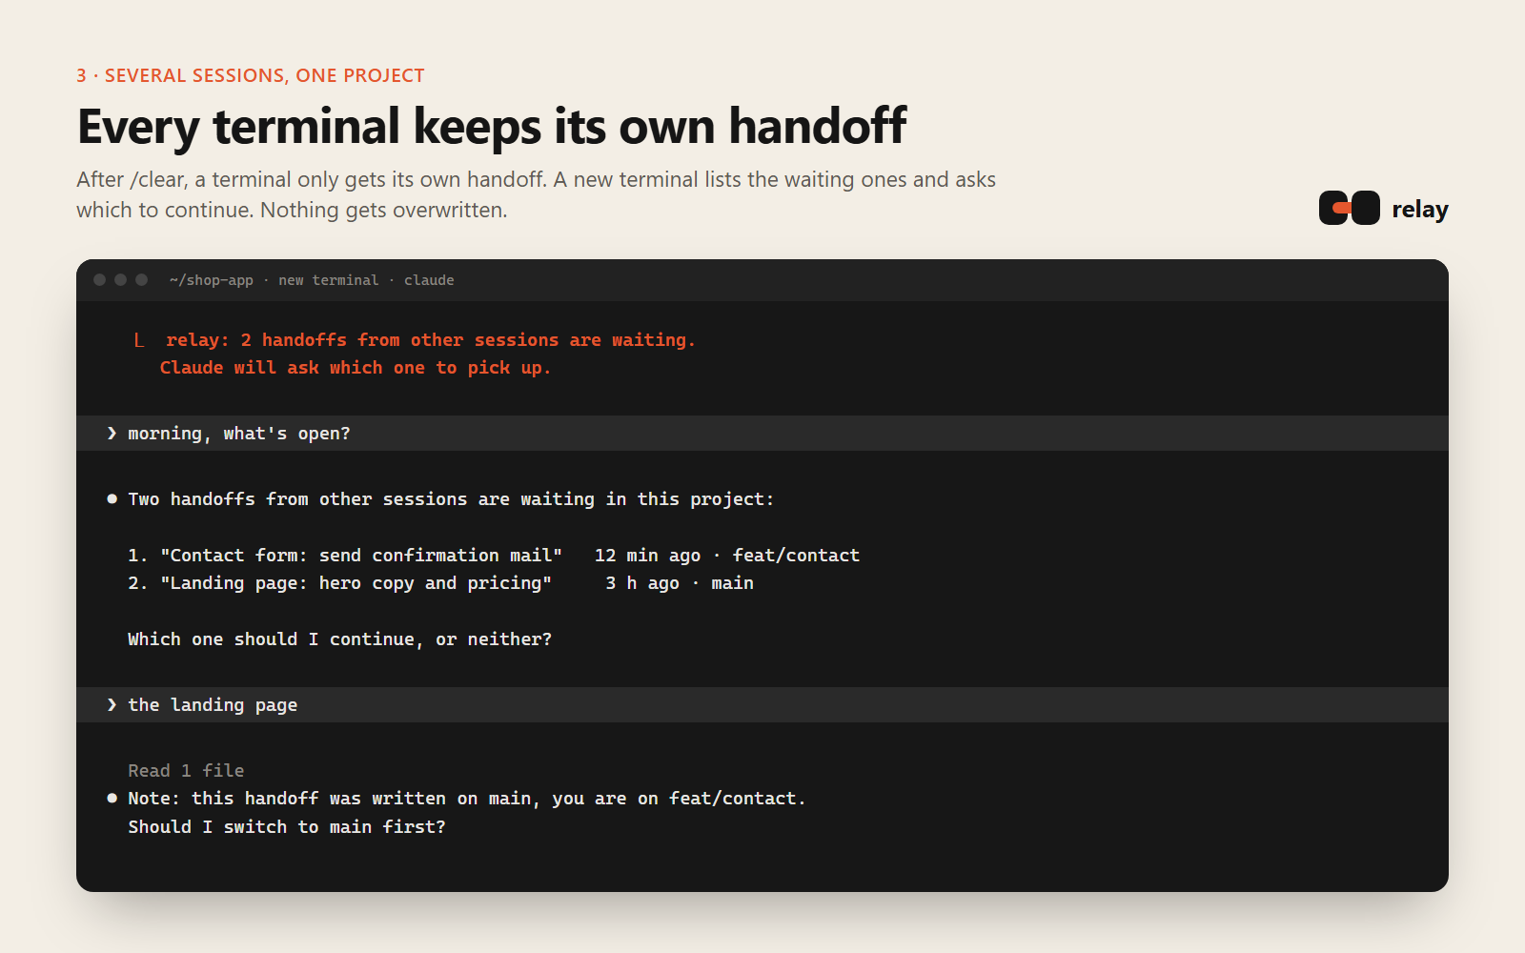Click 'Two handoffs from other sessions are waiting in this project:'
This screenshot has width=1525, height=953.
tap(451, 499)
